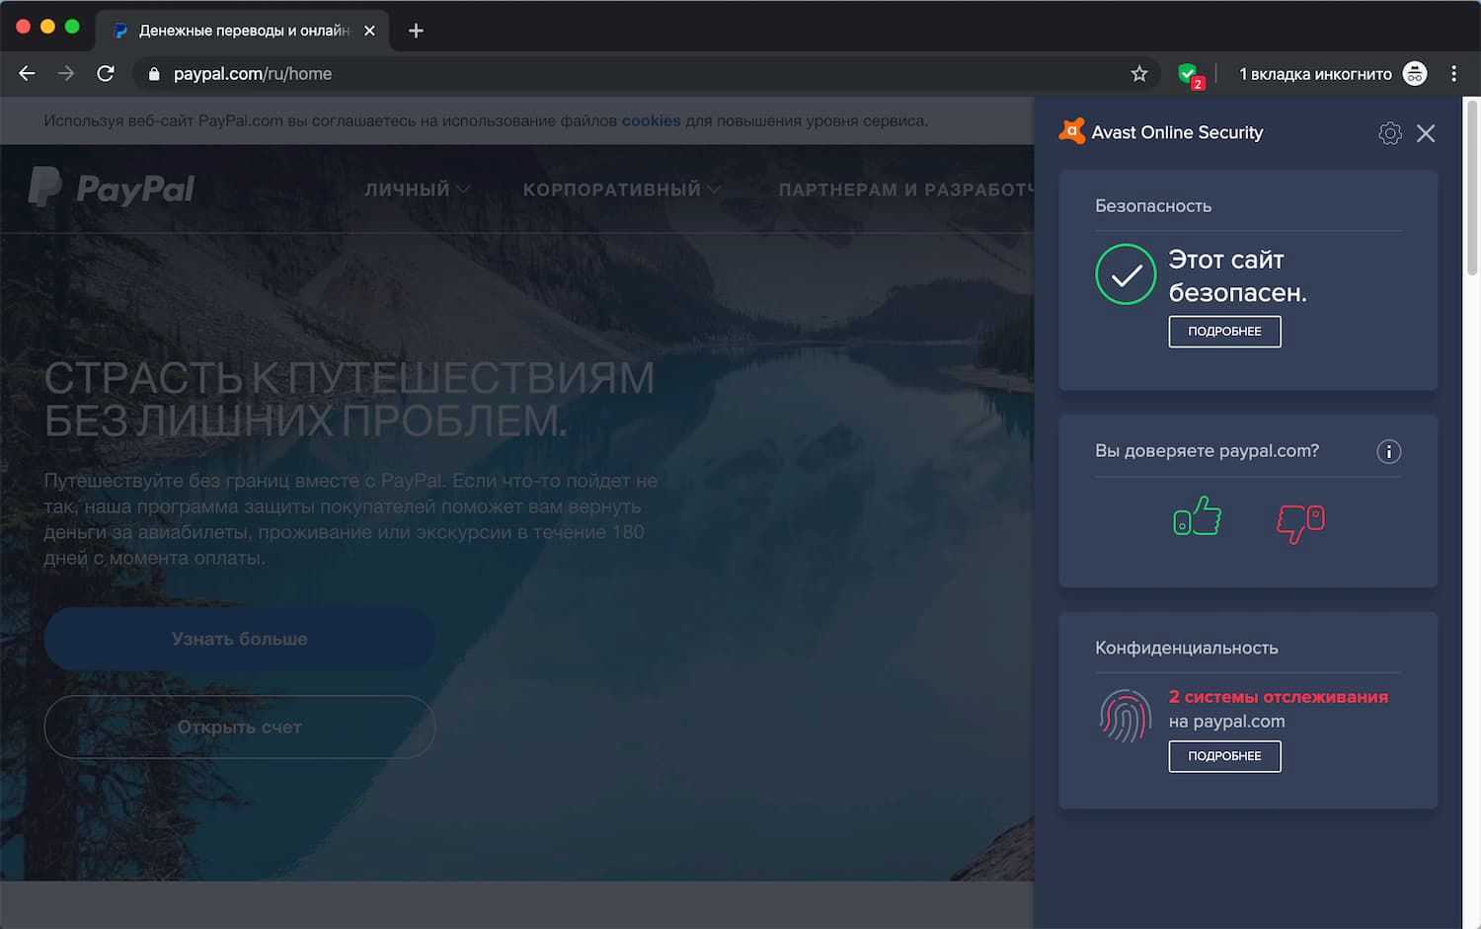This screenshot has width=1481, height=929.
Task: Click inside the browser address bar
Action: pos(395,73)
